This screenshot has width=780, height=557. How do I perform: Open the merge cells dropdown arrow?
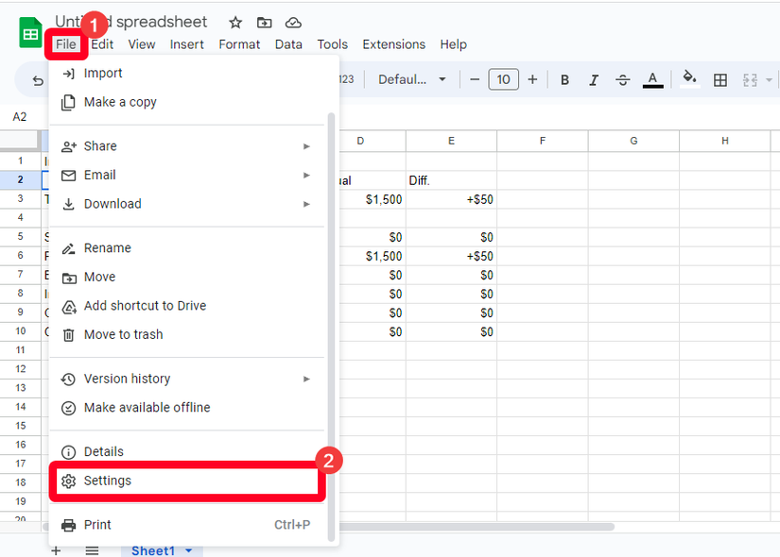(769, 79)
